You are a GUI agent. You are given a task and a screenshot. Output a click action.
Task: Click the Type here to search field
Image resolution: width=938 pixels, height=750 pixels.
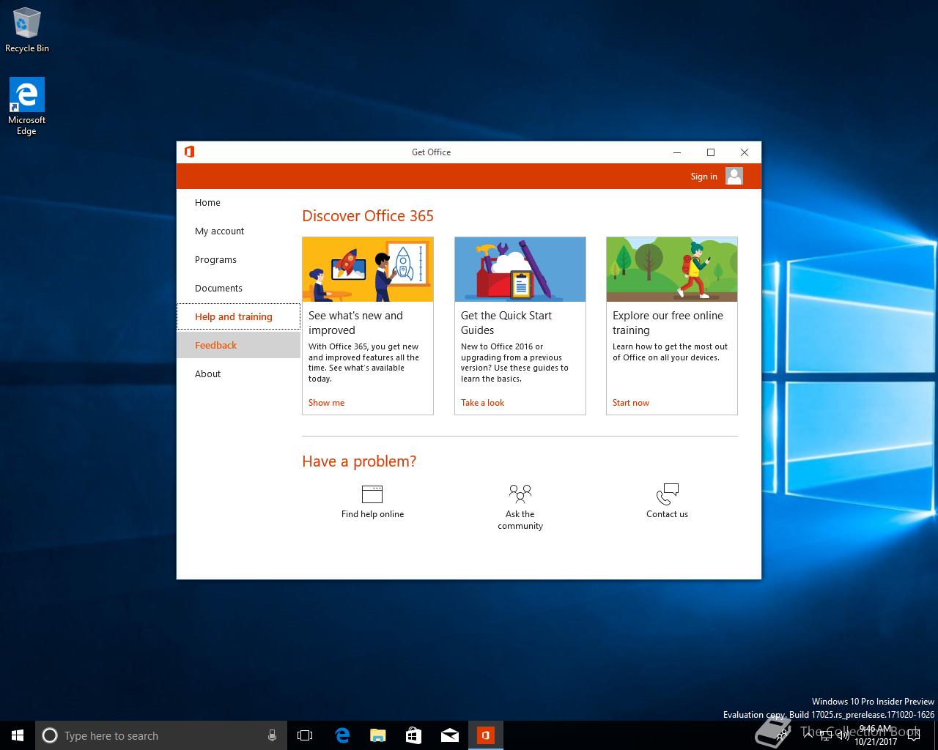(161, 735)
